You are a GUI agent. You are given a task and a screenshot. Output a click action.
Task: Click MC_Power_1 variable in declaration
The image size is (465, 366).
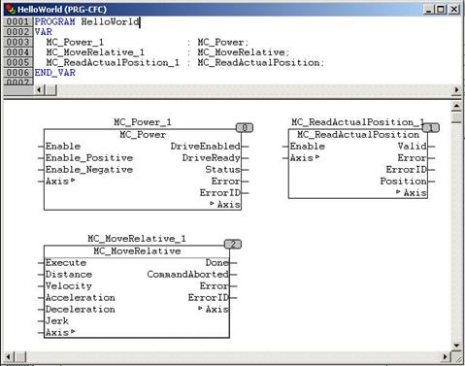75,43
